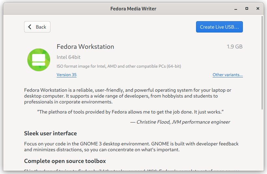Click the 'ISO format image for Intel' description
Viewport: 267px width, 174px height.
pyautogui.click(x=119, y=66)
